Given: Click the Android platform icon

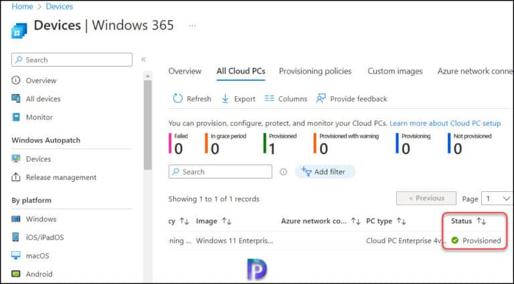Looking at the screenshot, I should point(16,273).
